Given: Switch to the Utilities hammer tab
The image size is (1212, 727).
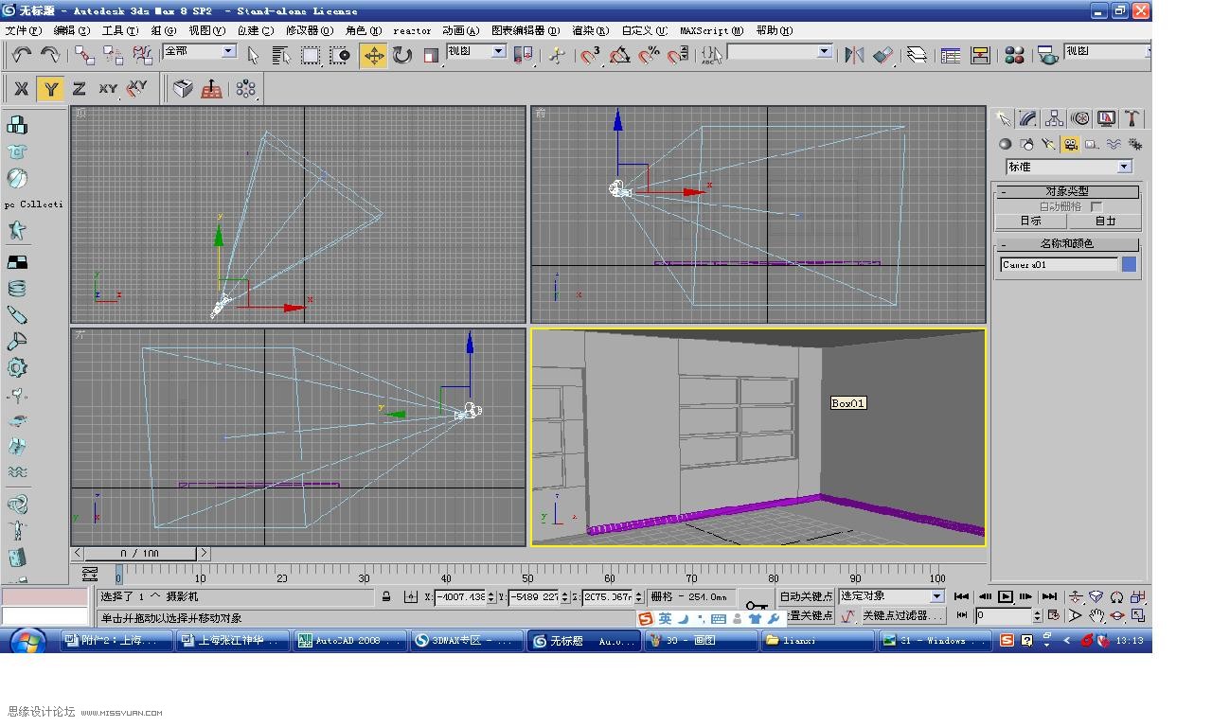Looking at the screenshot, I should (1132, 118).
